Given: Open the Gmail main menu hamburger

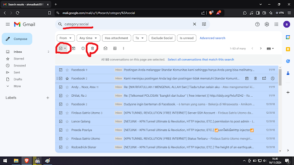Looking at the screenshot, I should point(8,24).
